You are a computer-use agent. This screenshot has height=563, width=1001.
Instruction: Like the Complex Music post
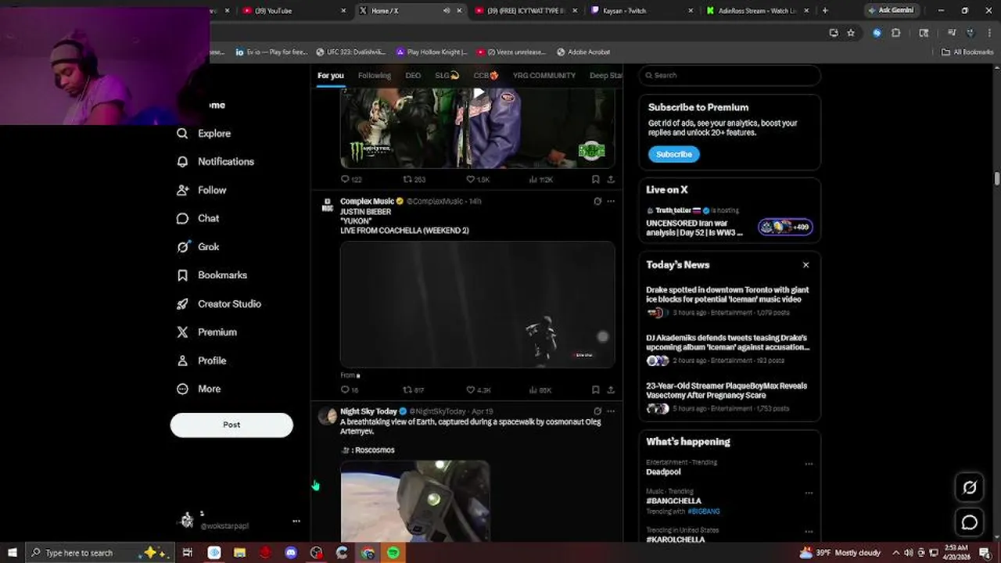471,389
